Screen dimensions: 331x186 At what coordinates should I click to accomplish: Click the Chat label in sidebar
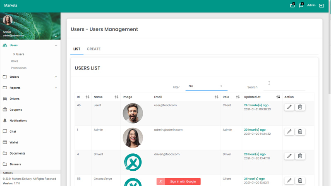(13, 131)
